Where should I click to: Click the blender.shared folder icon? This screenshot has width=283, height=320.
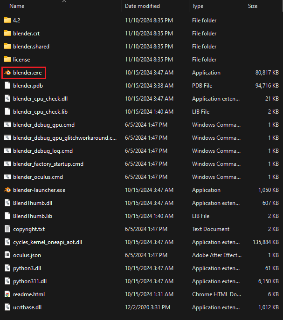click(7, 46)
